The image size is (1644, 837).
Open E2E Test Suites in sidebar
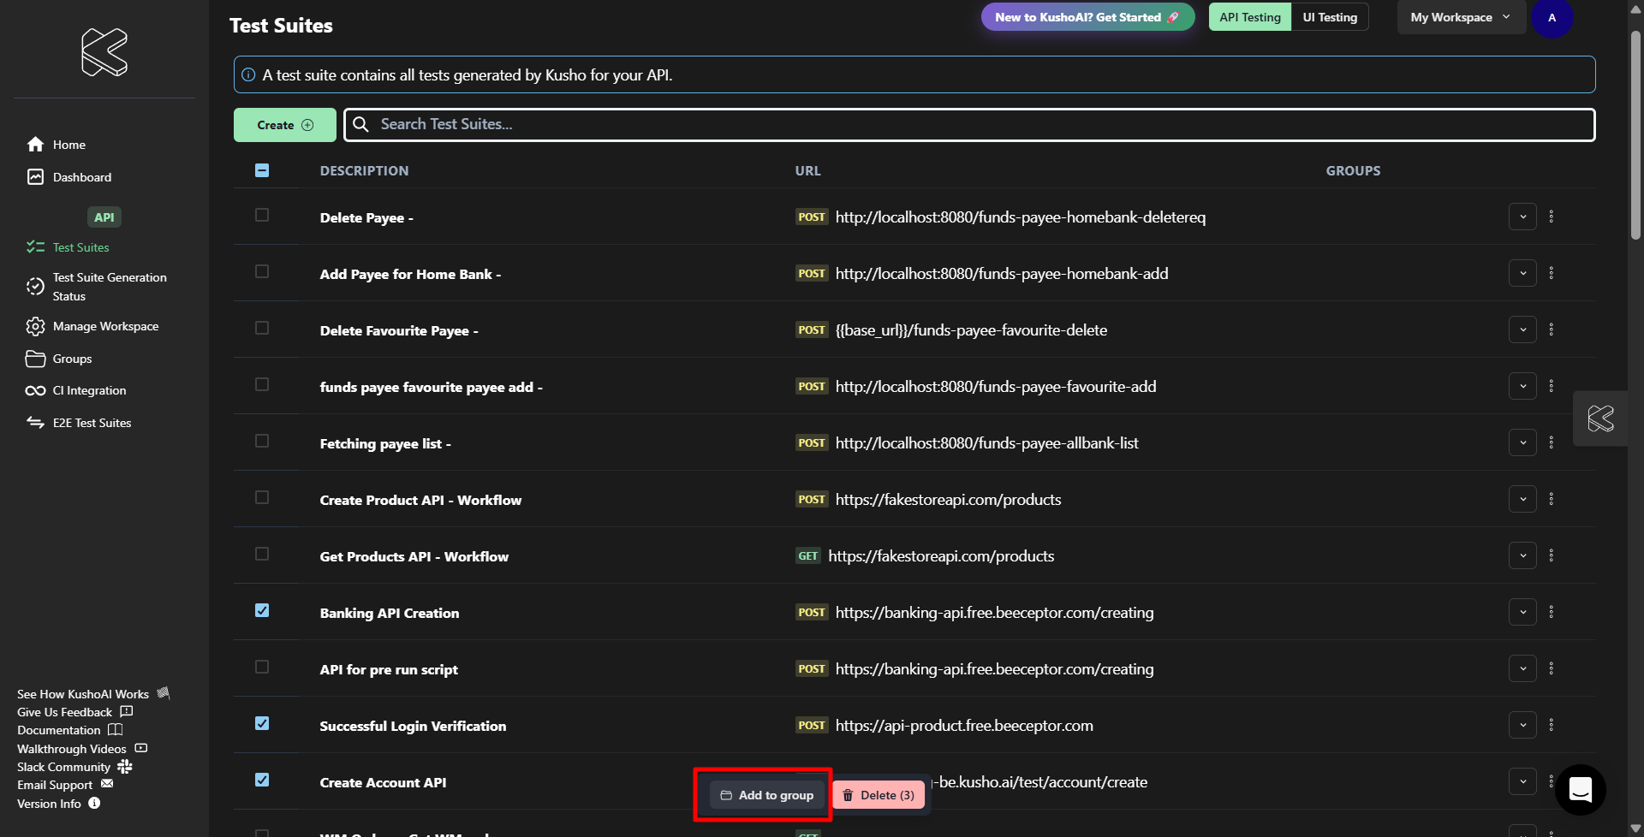coord(92,423)
